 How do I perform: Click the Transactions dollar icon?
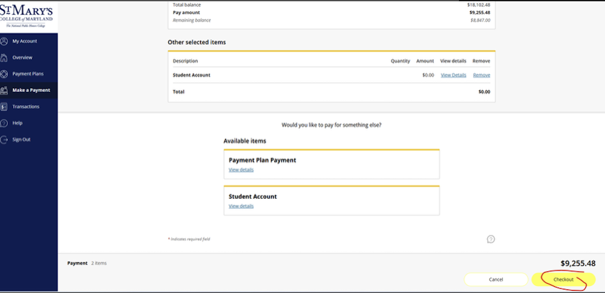point(4,107)
